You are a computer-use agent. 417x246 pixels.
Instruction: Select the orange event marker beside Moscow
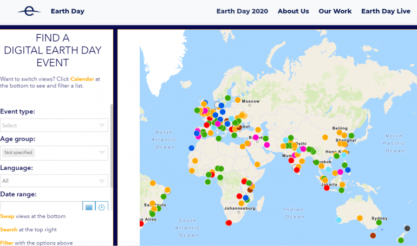click(x=238, y=100)
